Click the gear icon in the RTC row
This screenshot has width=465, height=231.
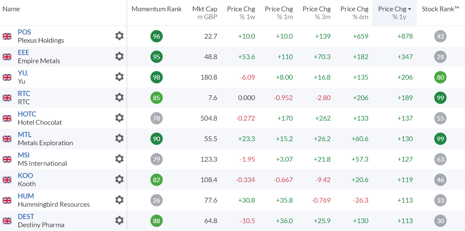tap(119, 97)
